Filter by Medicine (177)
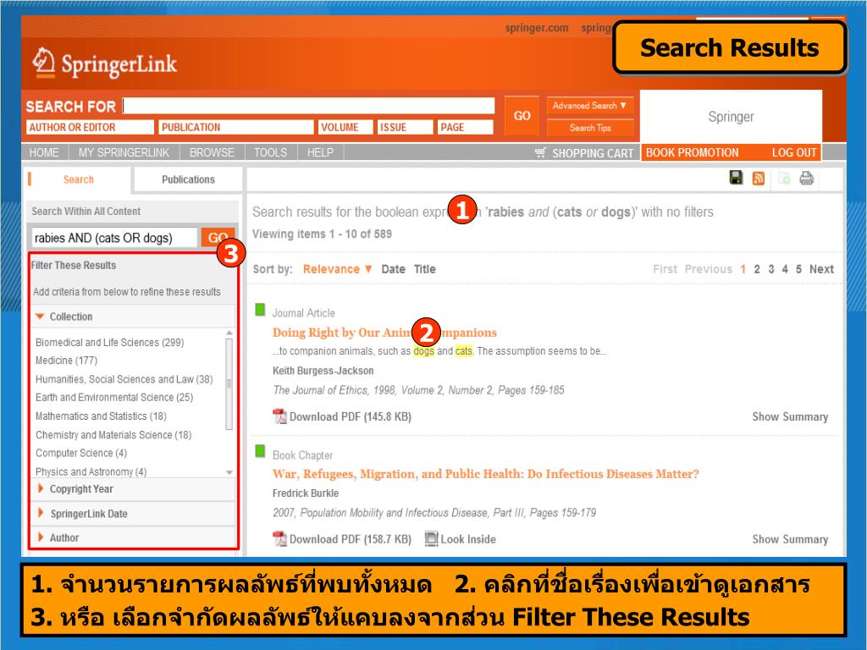Image resolution: width=867 pixels, height=650 pixels. point(66,361)
